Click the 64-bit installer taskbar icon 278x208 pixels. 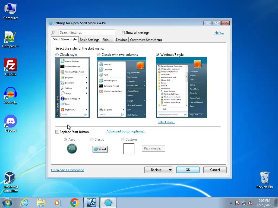coord(91,203)
